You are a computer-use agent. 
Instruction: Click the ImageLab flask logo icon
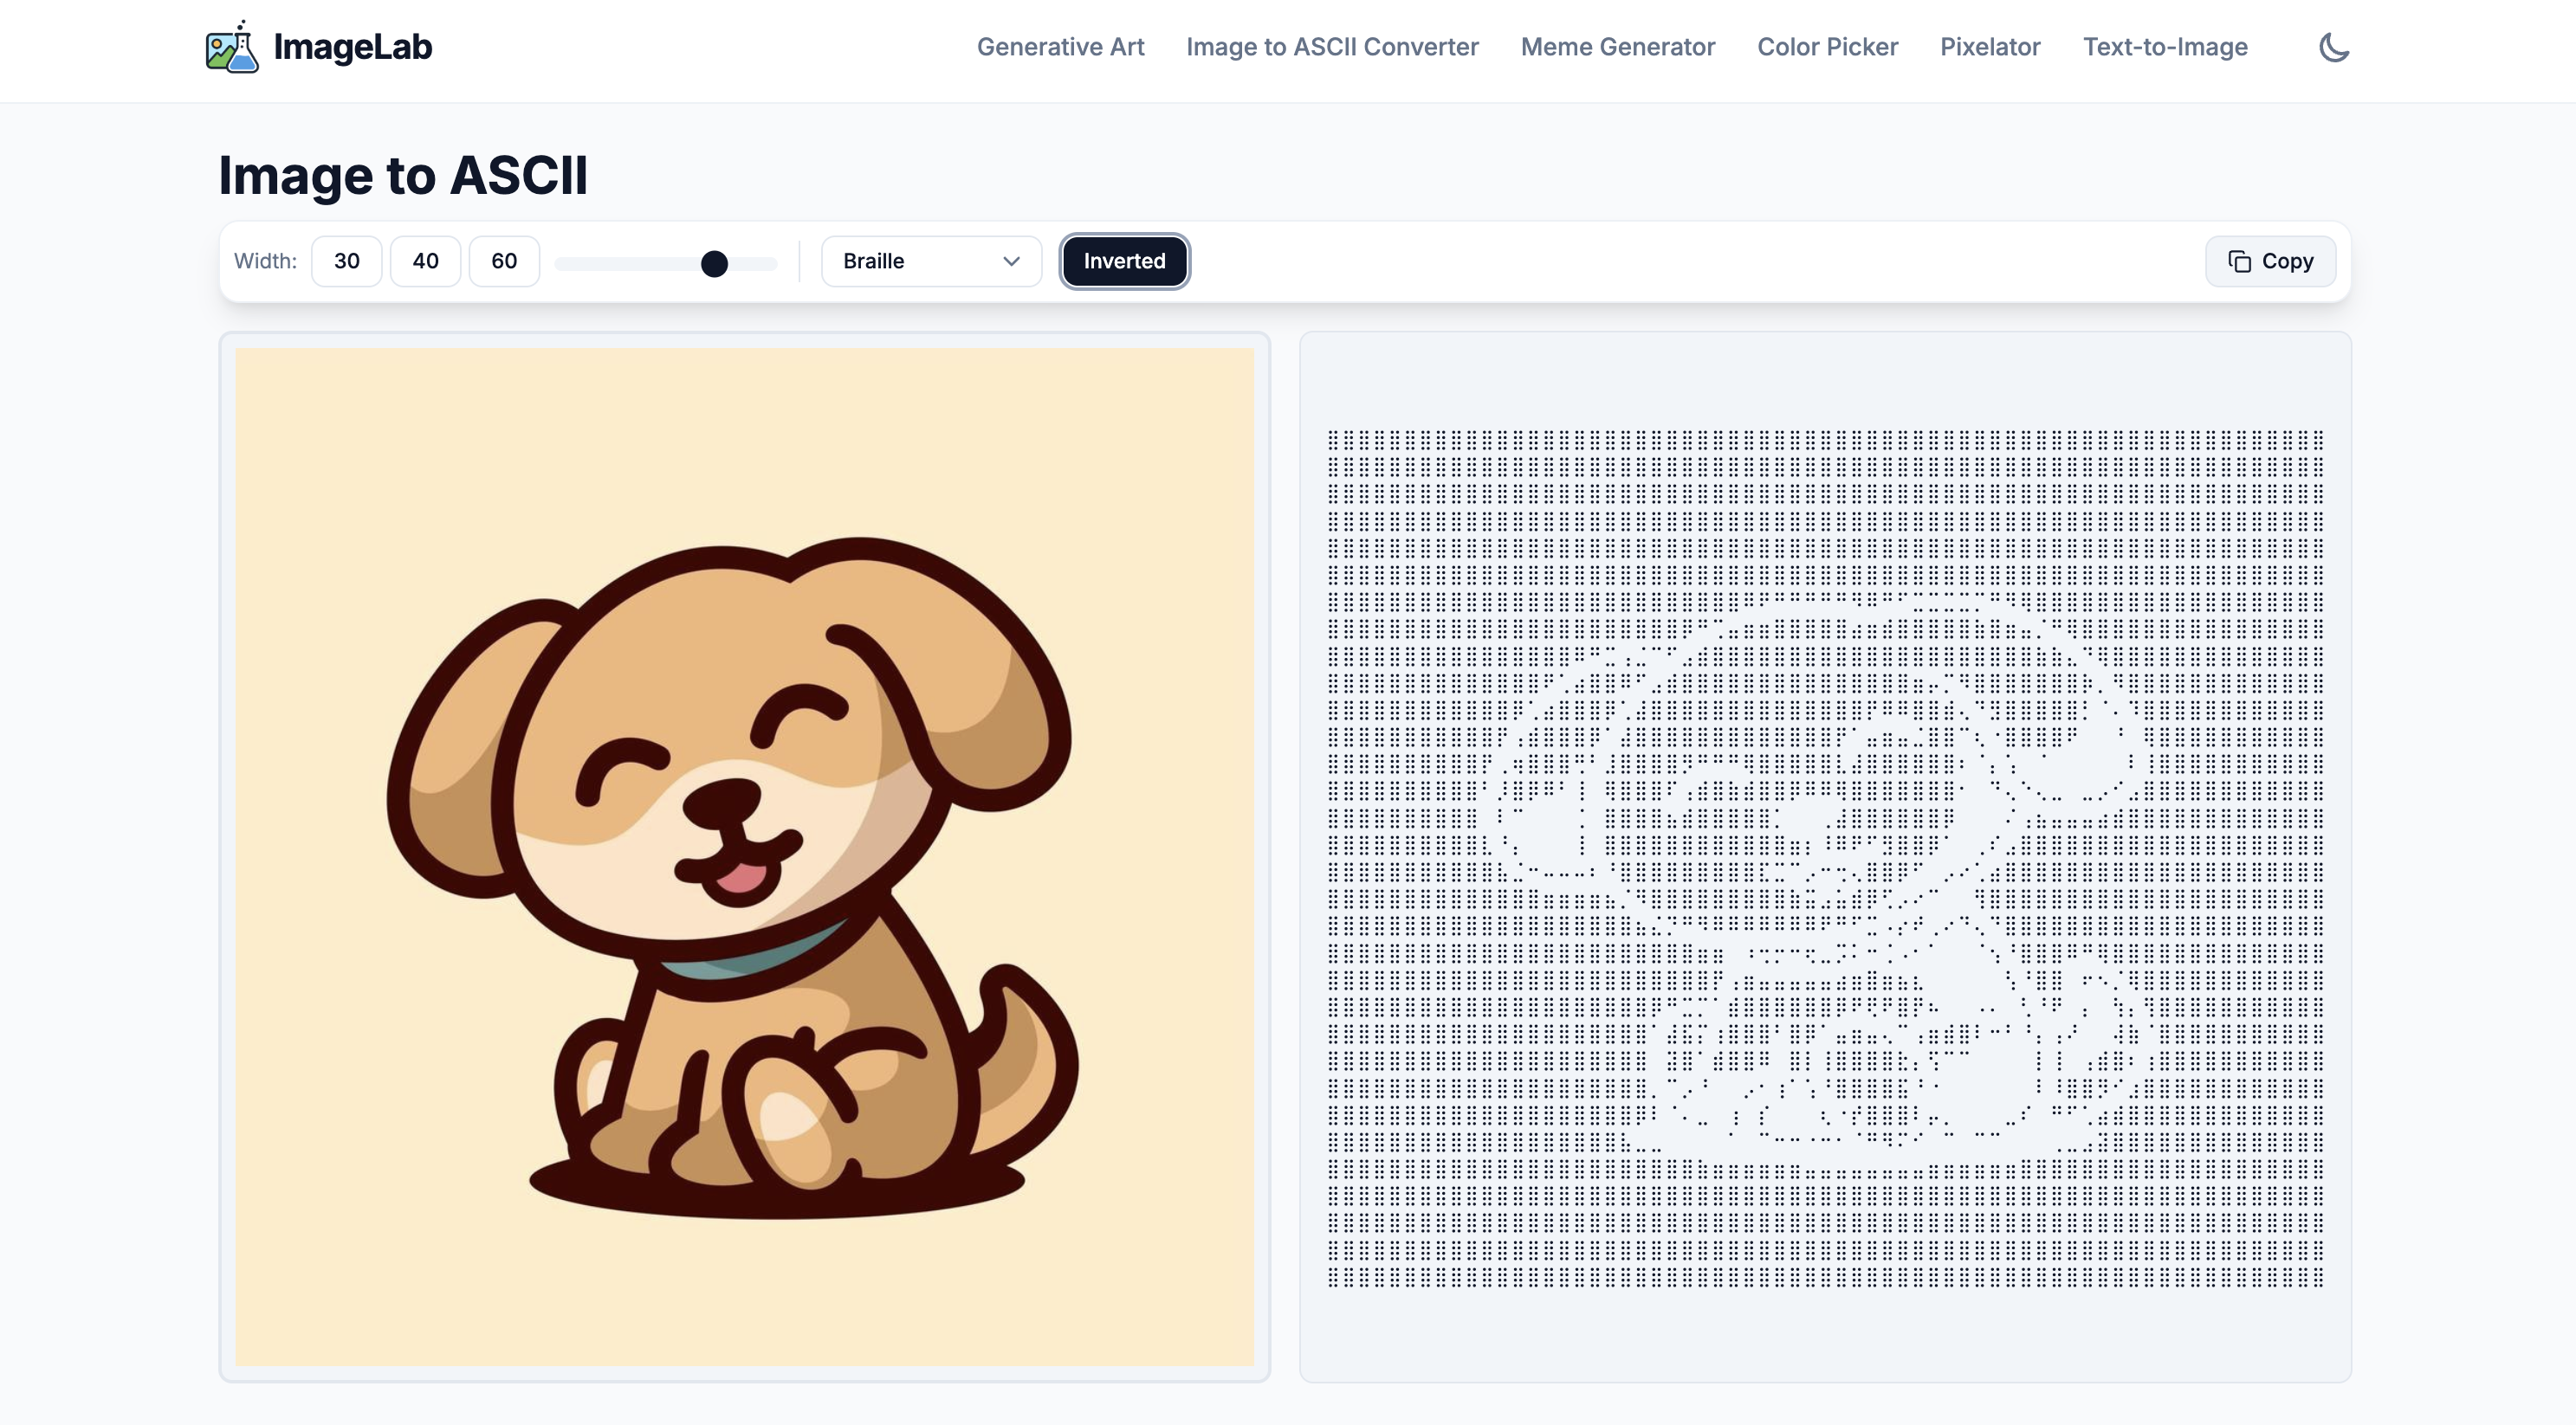(x=231, y=47)
